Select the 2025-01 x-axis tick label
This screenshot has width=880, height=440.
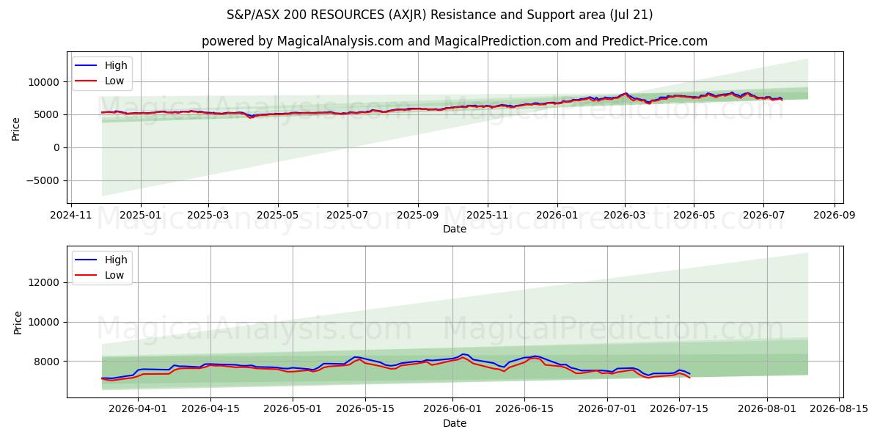point(140,216)
